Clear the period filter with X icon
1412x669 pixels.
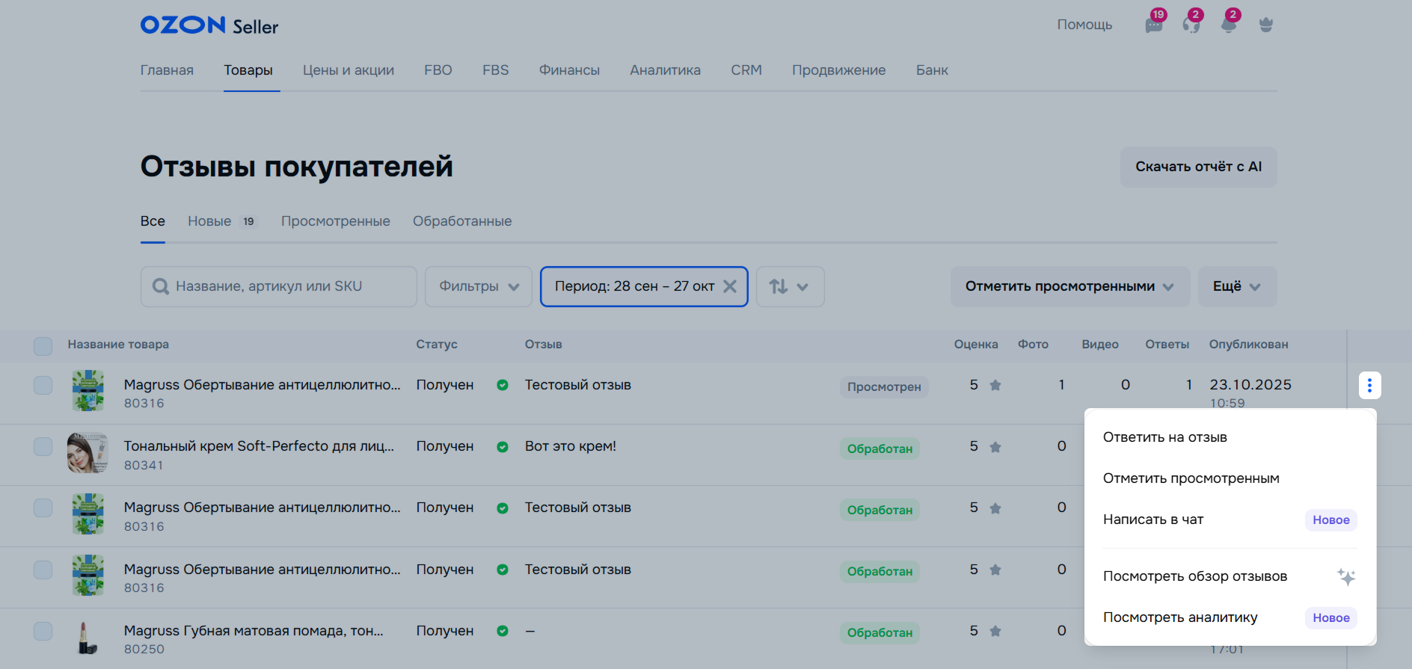coord(730,286)
